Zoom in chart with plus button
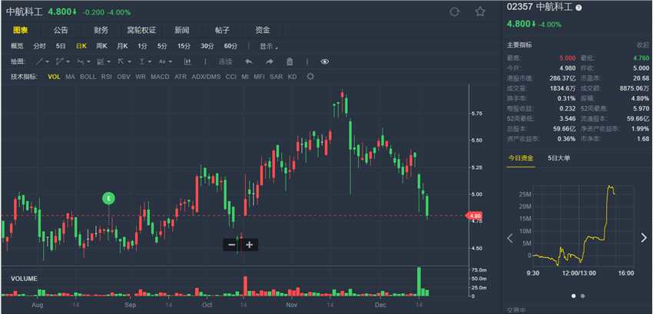The height and width of the screenshot is (314, 653). tap(250, 245)
